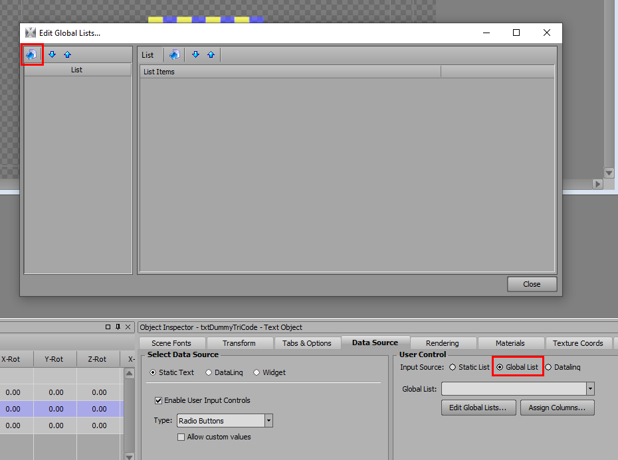Click the Edit Global Lists dialog app icon
This screenshot has height=460, width=618.
tap(31, 33)
